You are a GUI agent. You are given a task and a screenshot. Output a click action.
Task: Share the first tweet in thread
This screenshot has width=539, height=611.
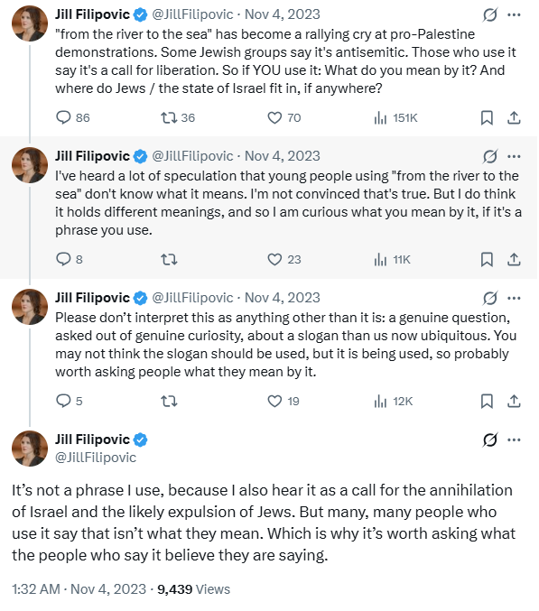point(514,117)
